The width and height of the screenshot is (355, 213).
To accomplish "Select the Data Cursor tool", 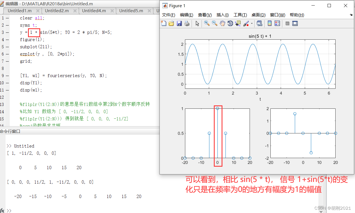I will [x=238, y=24].
